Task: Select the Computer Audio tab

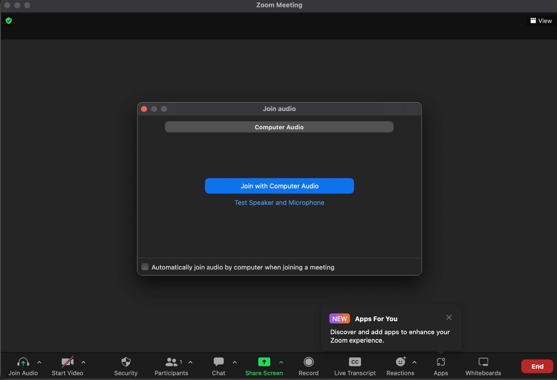Action: tap(279, 127)
